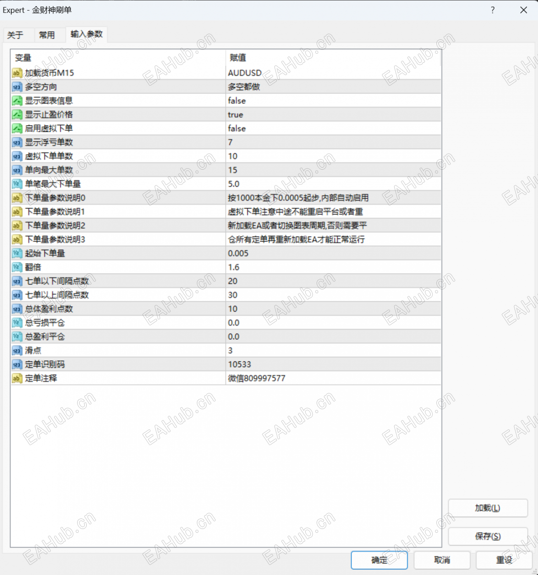Toggle the false value of 启用虚拟下单
The image size is (538, 575).
coord(333,128)
